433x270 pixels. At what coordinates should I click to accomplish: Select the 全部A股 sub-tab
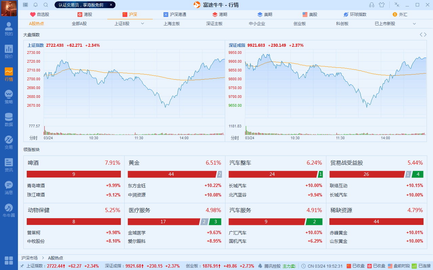pos(79,24)
